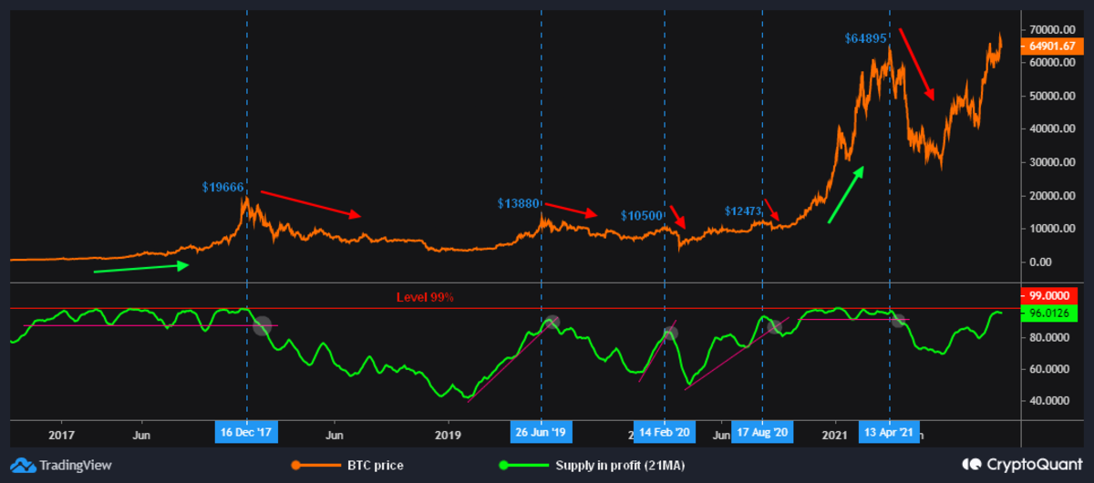Click the green Supply in profit legend dot
This screenshot has height=483, width=1094.
504,466
